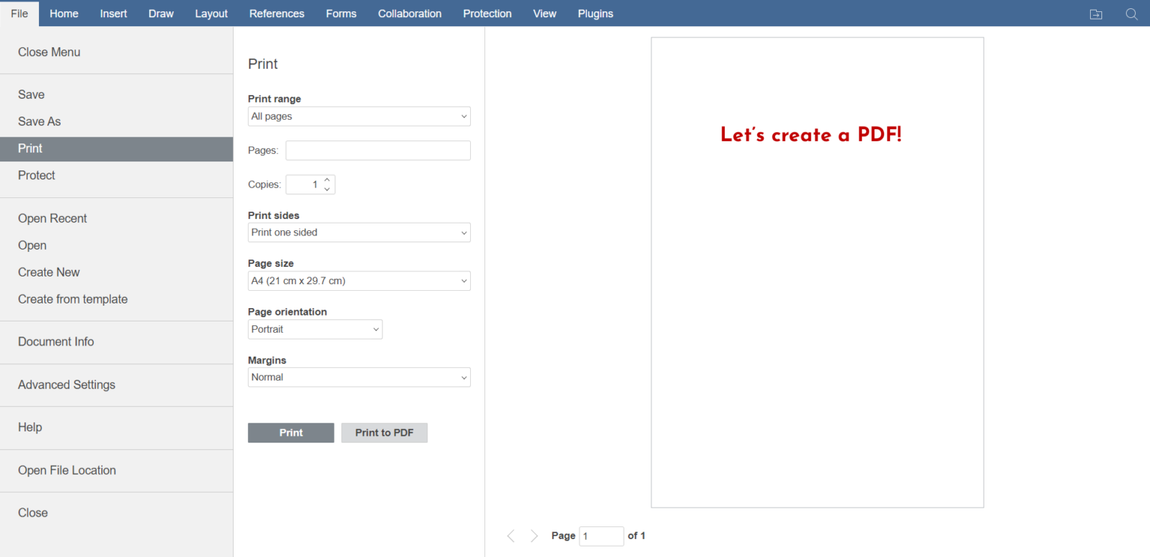Open the References tab
The height and width of the screenshot is (557, 1150).
click(276, 13)
